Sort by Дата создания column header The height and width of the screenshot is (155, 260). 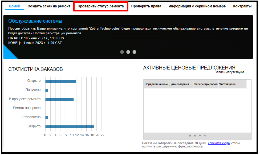(x=181, y=84)
